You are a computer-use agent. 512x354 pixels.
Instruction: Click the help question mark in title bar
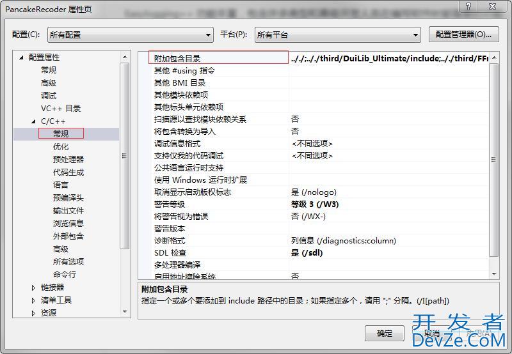pyautogui.click(x=468, y=6)
